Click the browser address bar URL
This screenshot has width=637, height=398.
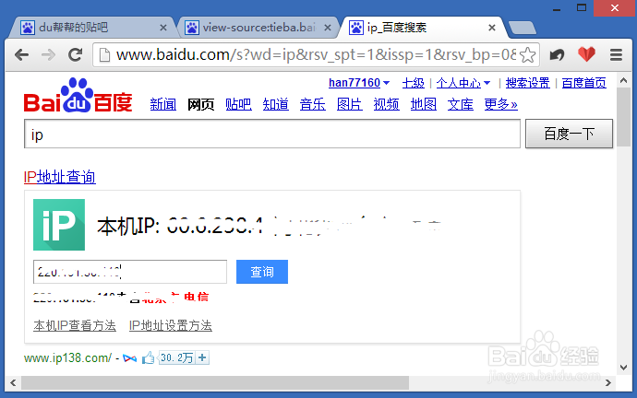tap(316, 54)
